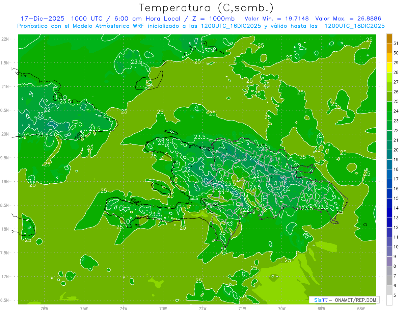Viewport: 405px width, 313px height.
Task: Click the "18N" latitude axis label
Action: click(5, 229)
